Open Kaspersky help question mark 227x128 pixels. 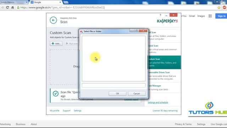160,15
